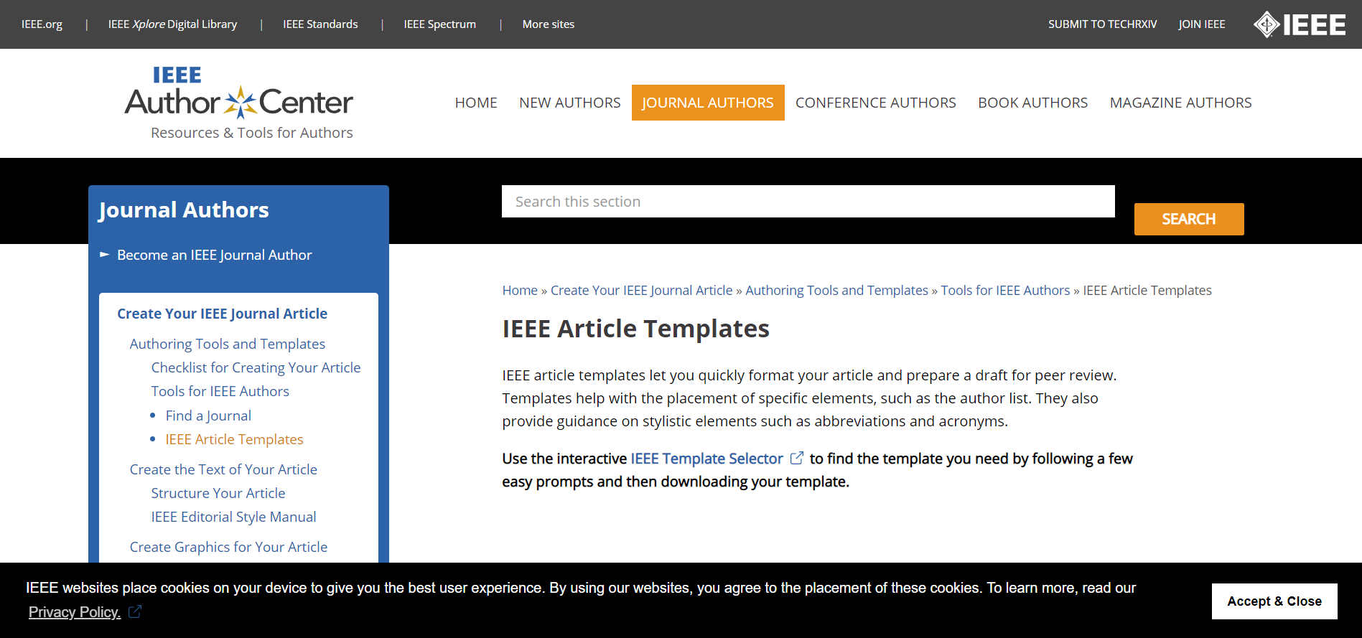Click external link icon beside Template Selector
The image size is (1362, 638).
click(796, 458)
